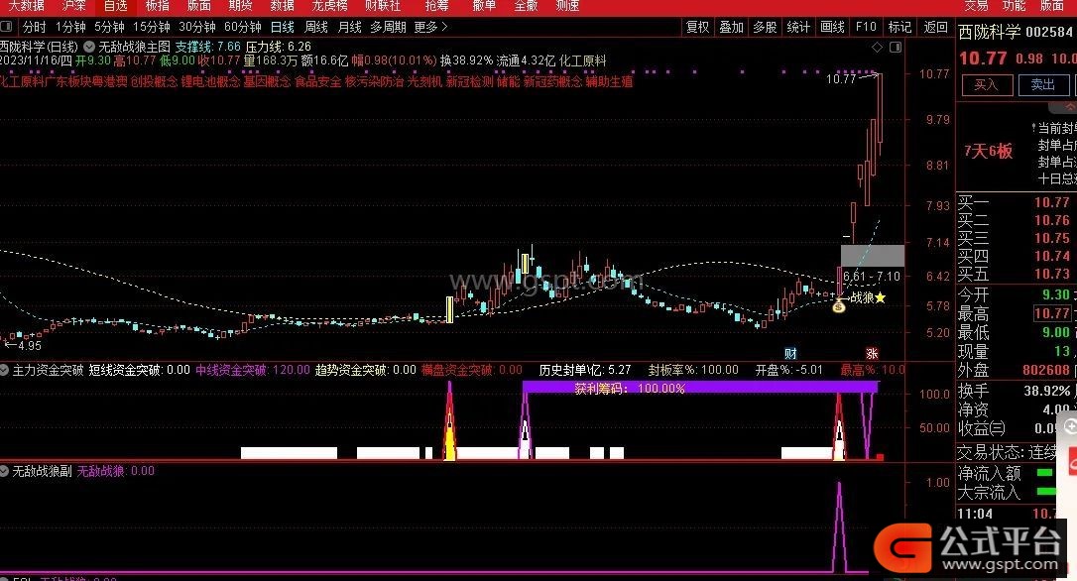Screen dimensions: 1077x581
Task: Click the 最高 value 10.77
Action: click(x=1052, y=314)
